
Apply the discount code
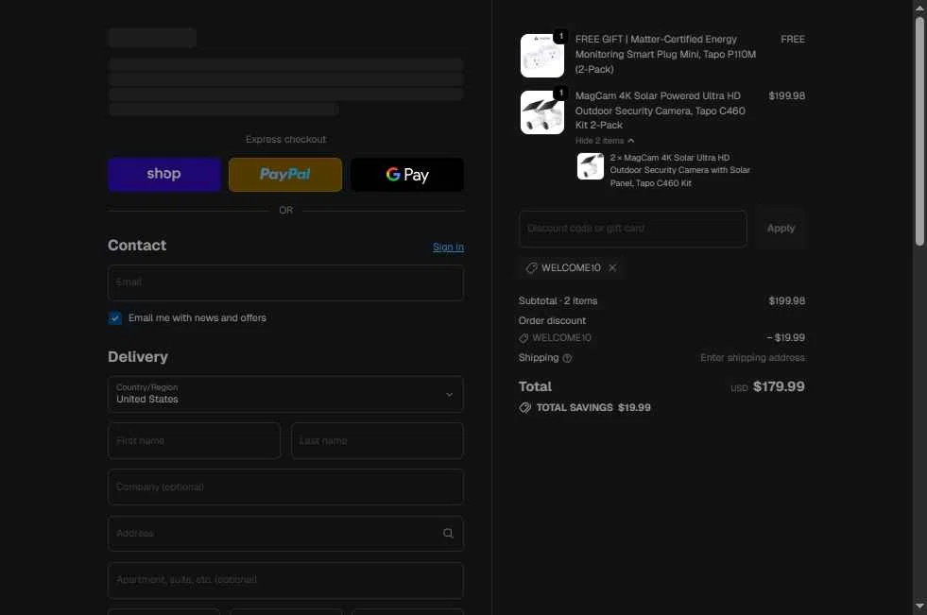(x=781, y=229)
